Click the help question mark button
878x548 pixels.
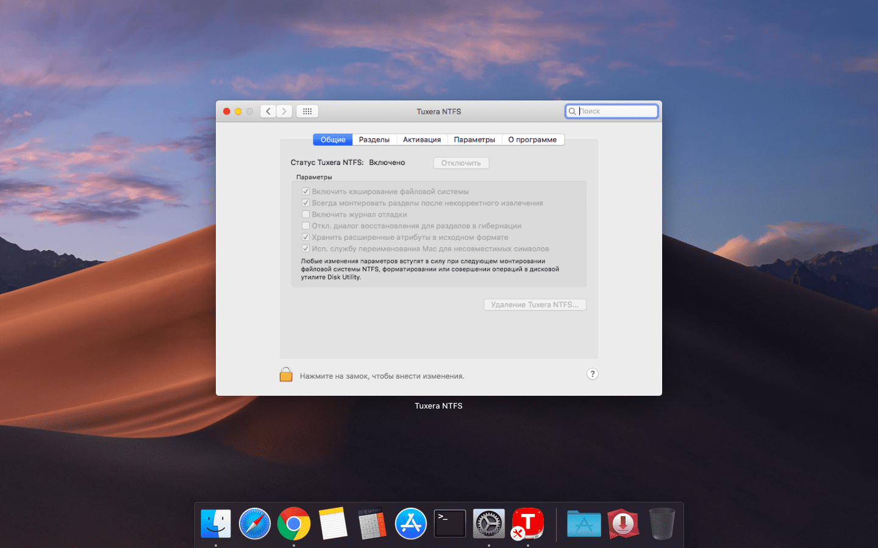pos(592,373)
